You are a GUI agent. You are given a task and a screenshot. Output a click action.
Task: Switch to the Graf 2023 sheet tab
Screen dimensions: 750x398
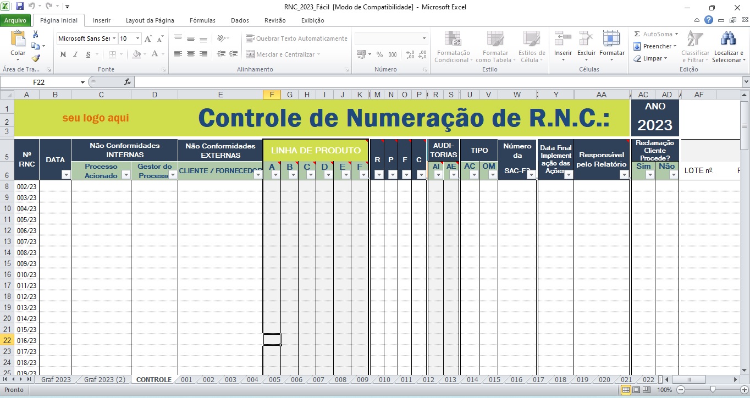pos(56,380)
